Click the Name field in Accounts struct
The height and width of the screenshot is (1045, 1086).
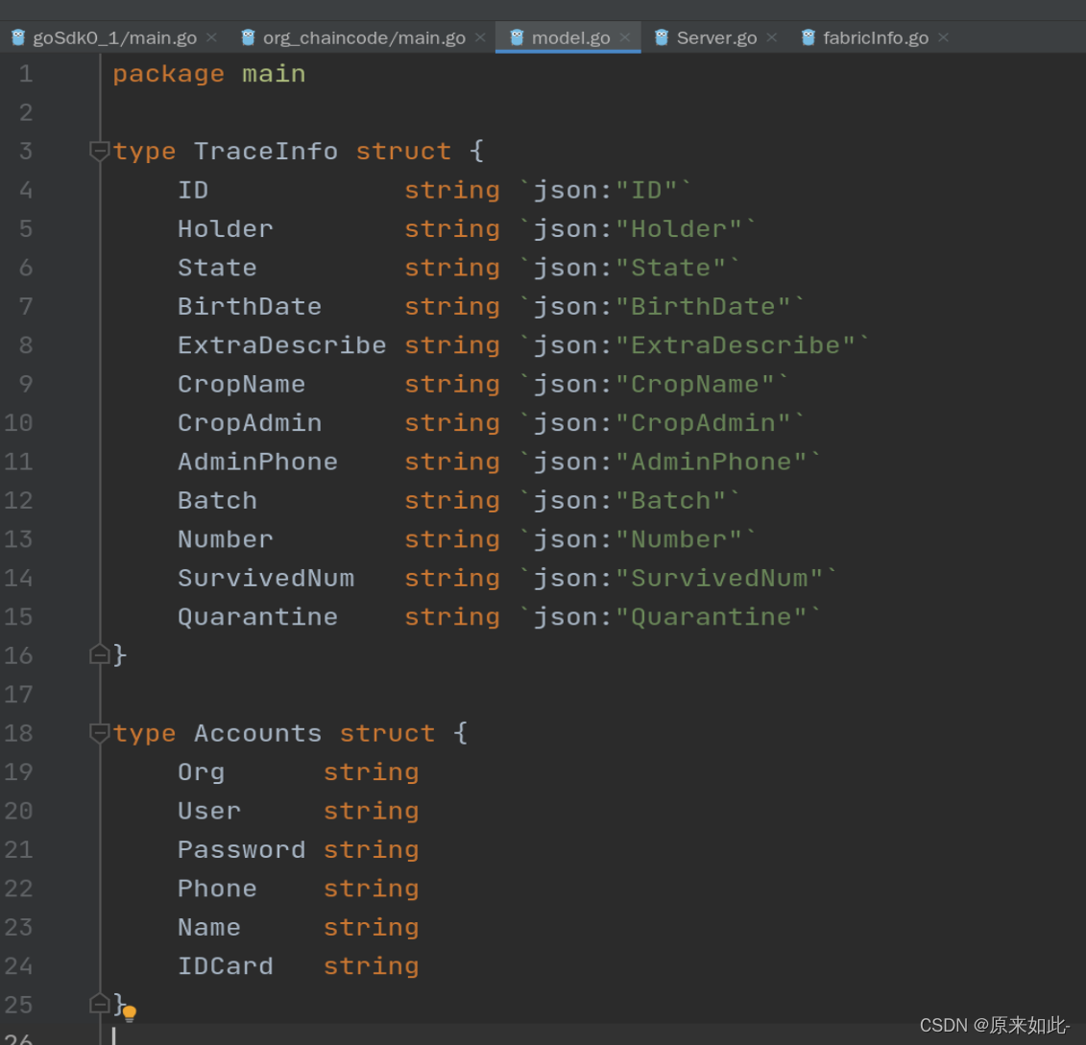[209, 927]
